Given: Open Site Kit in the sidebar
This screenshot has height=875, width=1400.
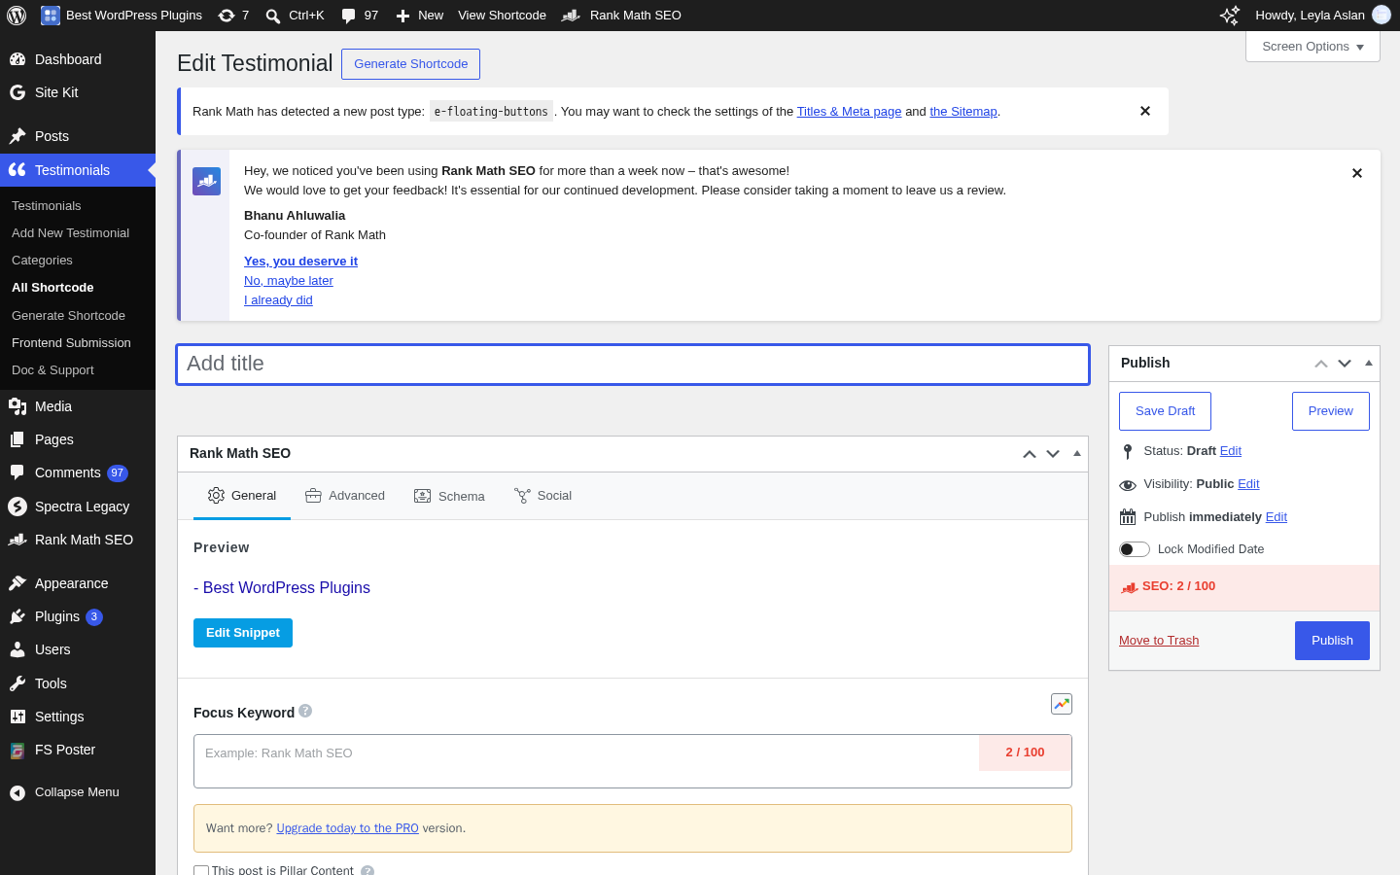Looking at the screenshot, I should (x=78, y=92).
